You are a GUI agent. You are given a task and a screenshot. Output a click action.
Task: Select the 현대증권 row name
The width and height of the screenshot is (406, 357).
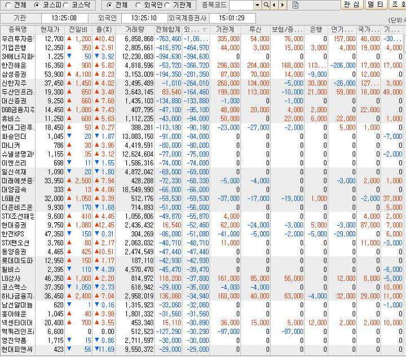pyautogui.click(x=14, y=225)
